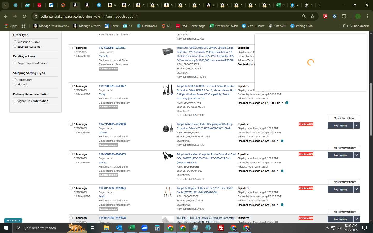Image resolution: width=373 pixels, height=233 pixels.
Task: Open a new browser tab
Action: (x=320, y=5)
